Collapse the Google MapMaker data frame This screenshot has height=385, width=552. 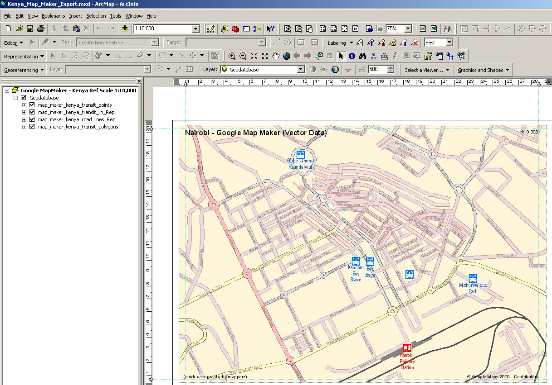7,90
